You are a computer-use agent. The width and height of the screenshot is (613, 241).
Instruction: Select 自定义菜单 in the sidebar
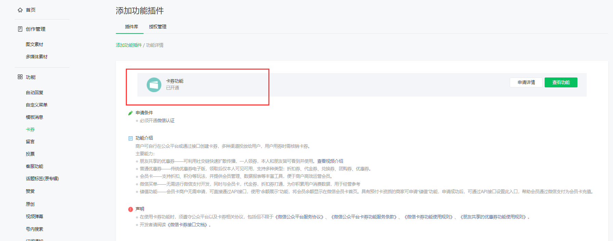coord(37,105)
